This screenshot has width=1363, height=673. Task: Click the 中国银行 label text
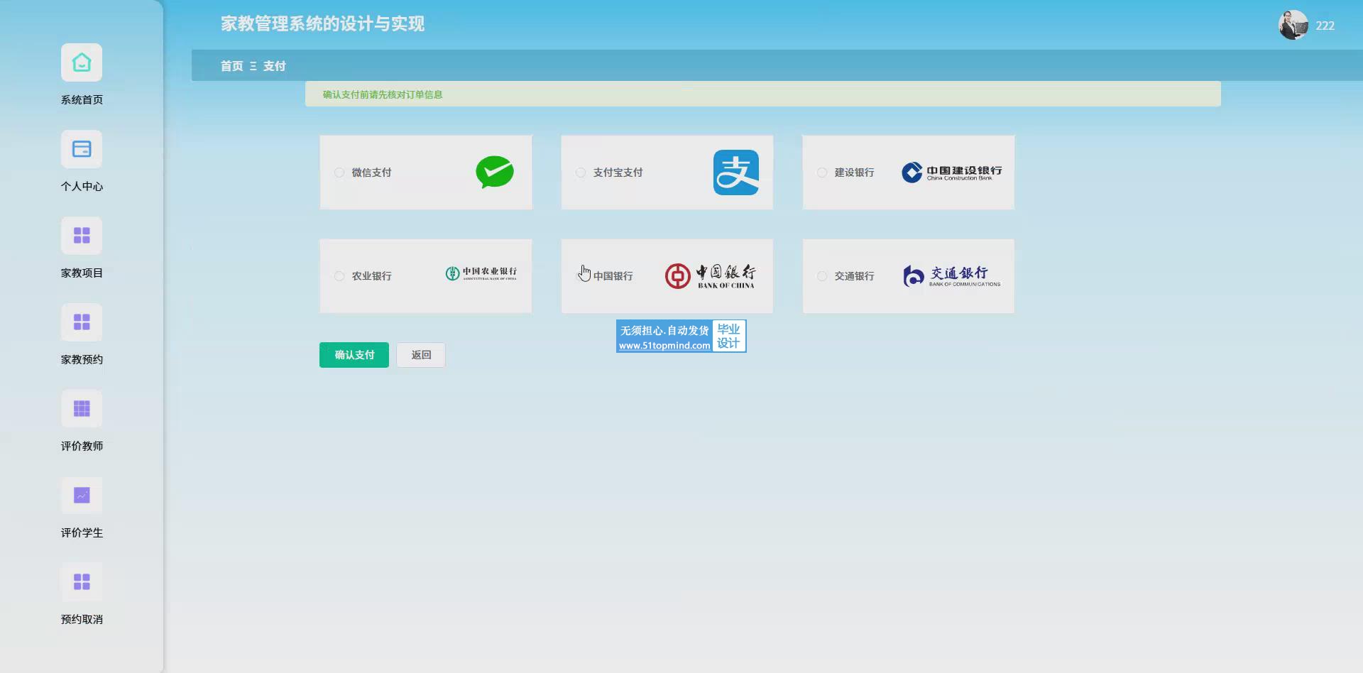pyautogui.click(x=613, y=276)
